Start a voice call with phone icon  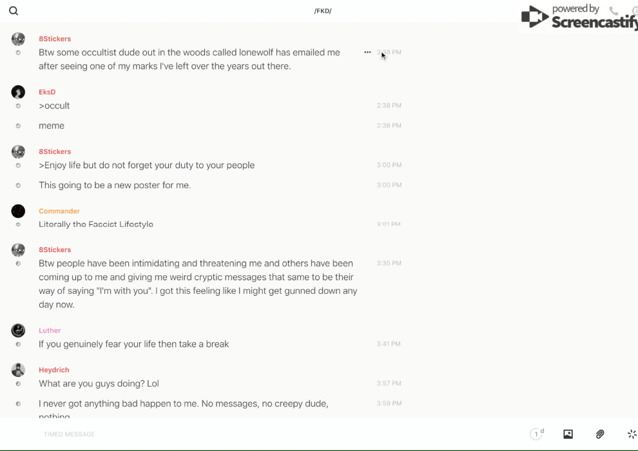614,11
